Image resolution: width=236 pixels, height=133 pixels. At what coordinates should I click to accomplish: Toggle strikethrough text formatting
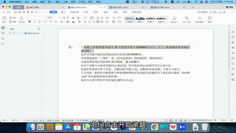click(45, 22)
